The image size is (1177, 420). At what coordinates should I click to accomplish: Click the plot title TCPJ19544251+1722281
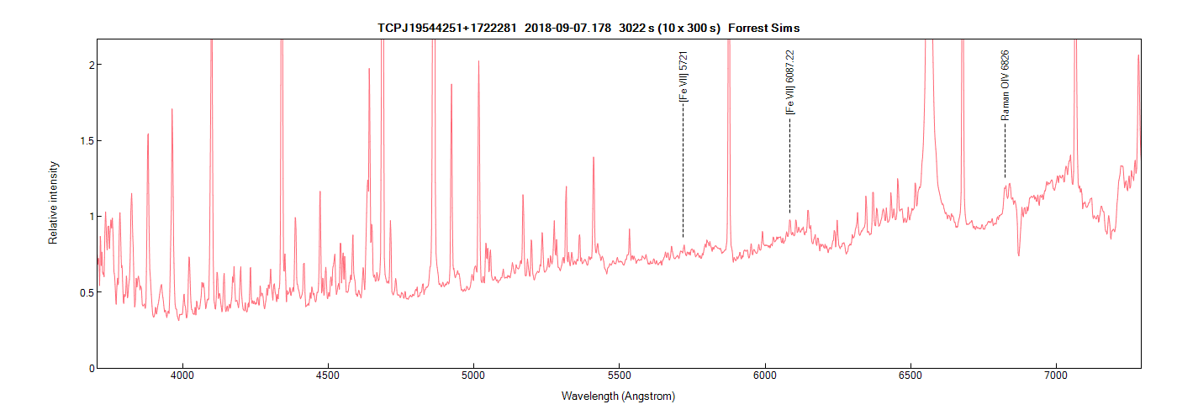pos(446,28)
